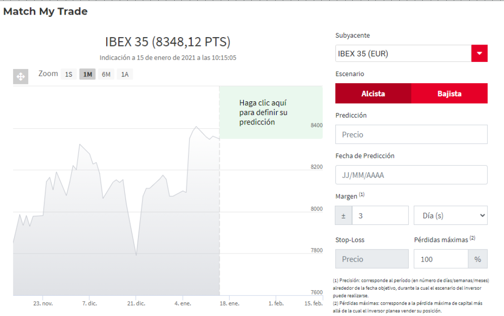The width and height of the screenshot is (504, 316).
Task: Focus the Fecha de Predicción date field
Action: [x=411, y=175]
